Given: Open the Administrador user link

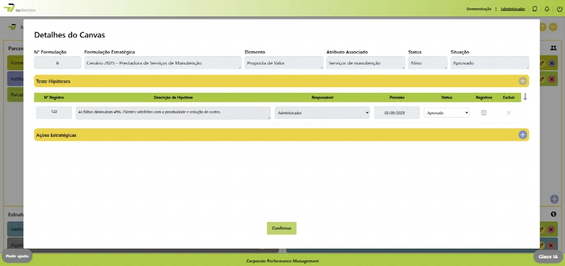Looking at the screenshot, I should [513, 9].
